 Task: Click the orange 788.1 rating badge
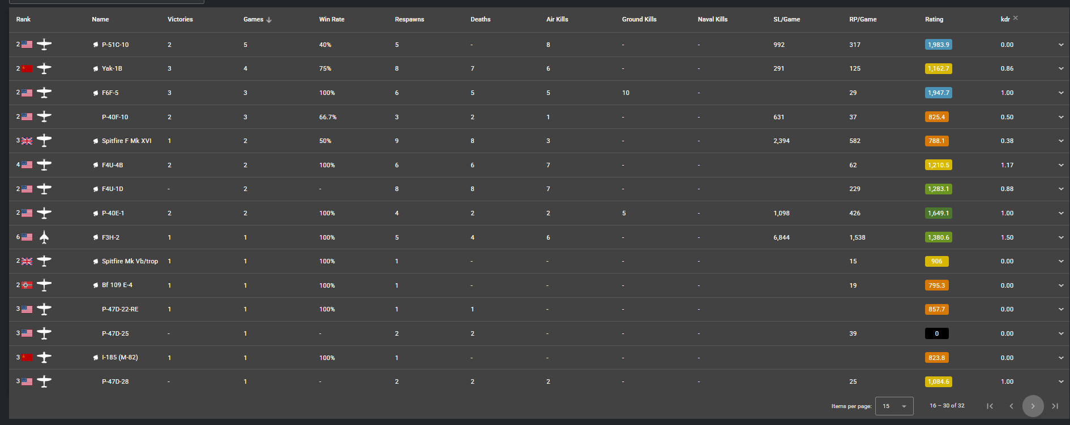pyautogui.click(x=937, y=141)
